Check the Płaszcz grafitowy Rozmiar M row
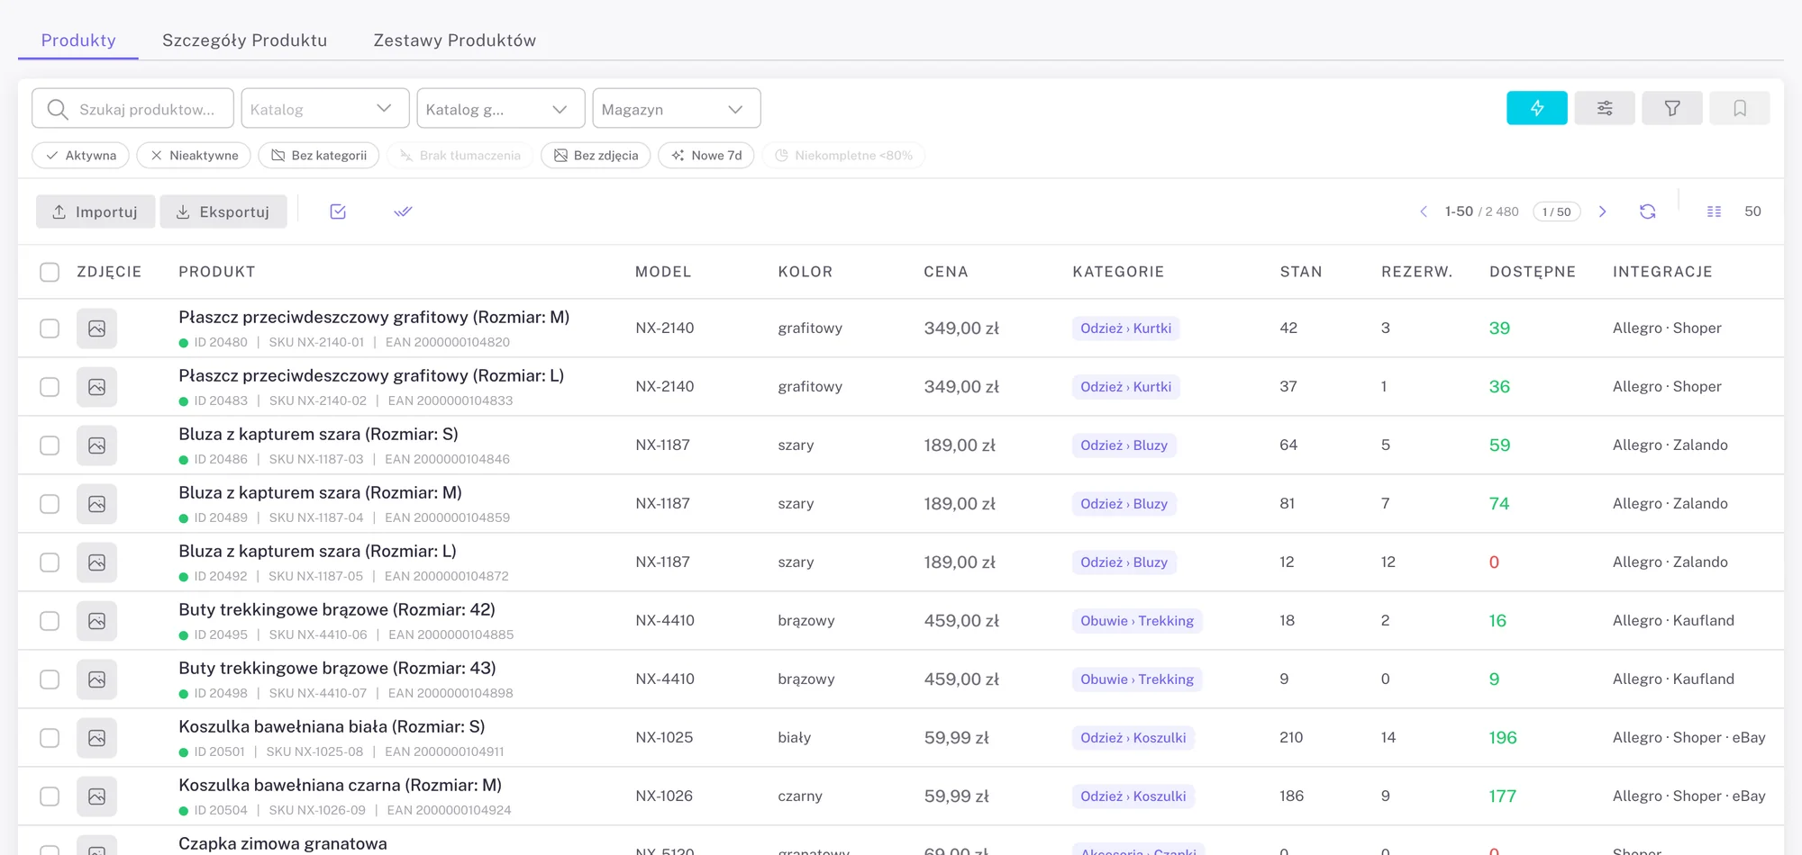The image size is (1802, 855). [50, 328]
